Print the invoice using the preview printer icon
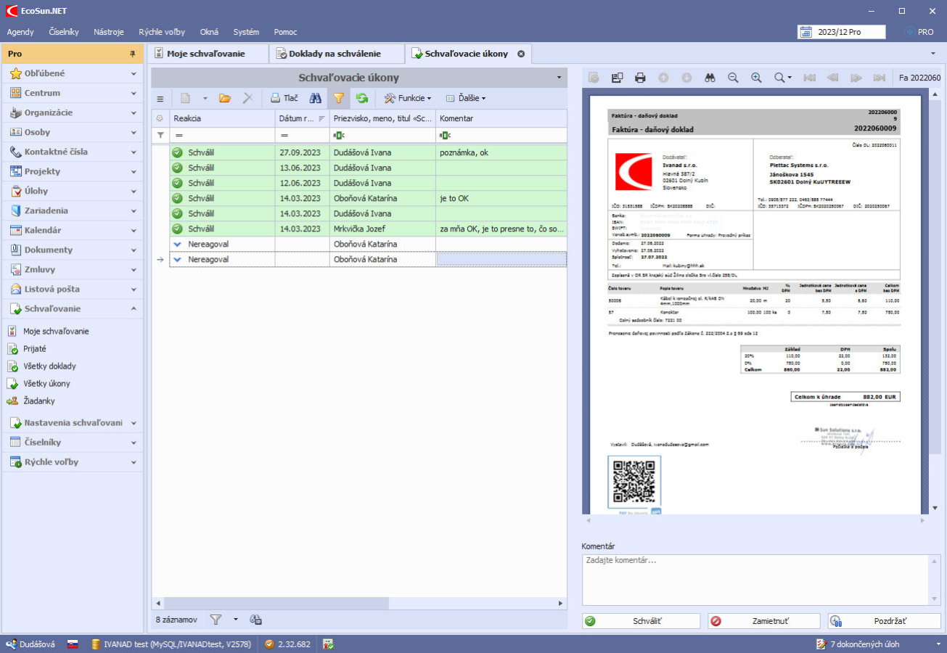Viewport: 947px width, 653px height. 640,78
